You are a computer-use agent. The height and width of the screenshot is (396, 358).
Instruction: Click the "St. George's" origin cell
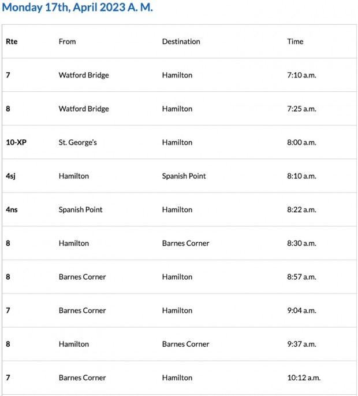pyautogui.click(x=77, y=142)
